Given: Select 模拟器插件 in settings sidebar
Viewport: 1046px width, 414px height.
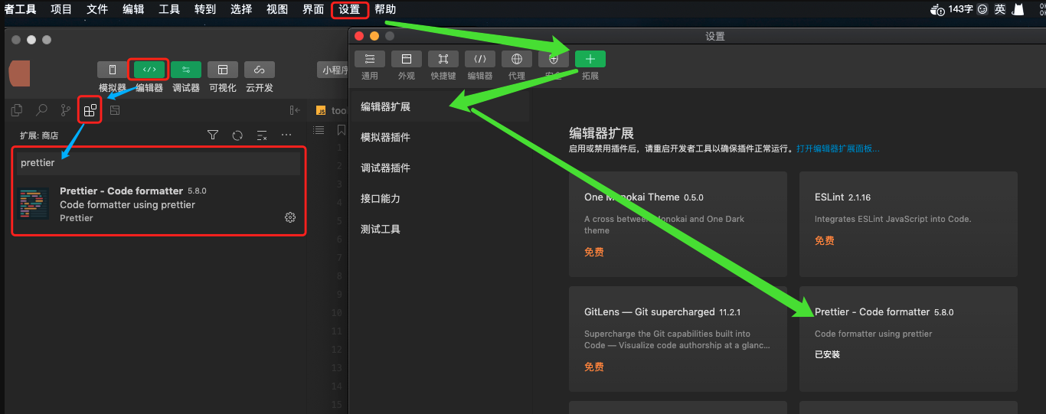Looking at the screenshot, I should (x=439, y=137).
